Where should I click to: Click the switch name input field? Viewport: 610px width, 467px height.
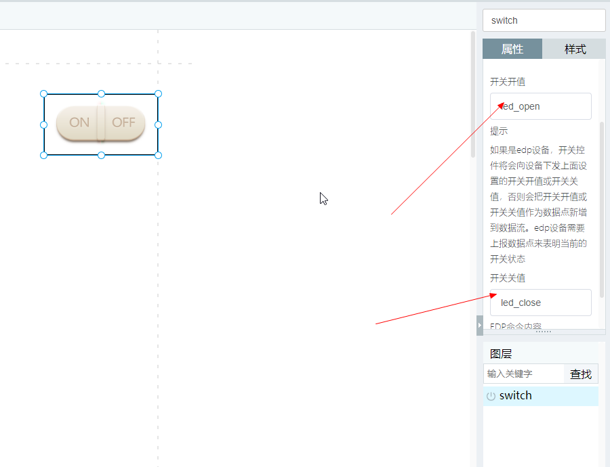(544, 20)
